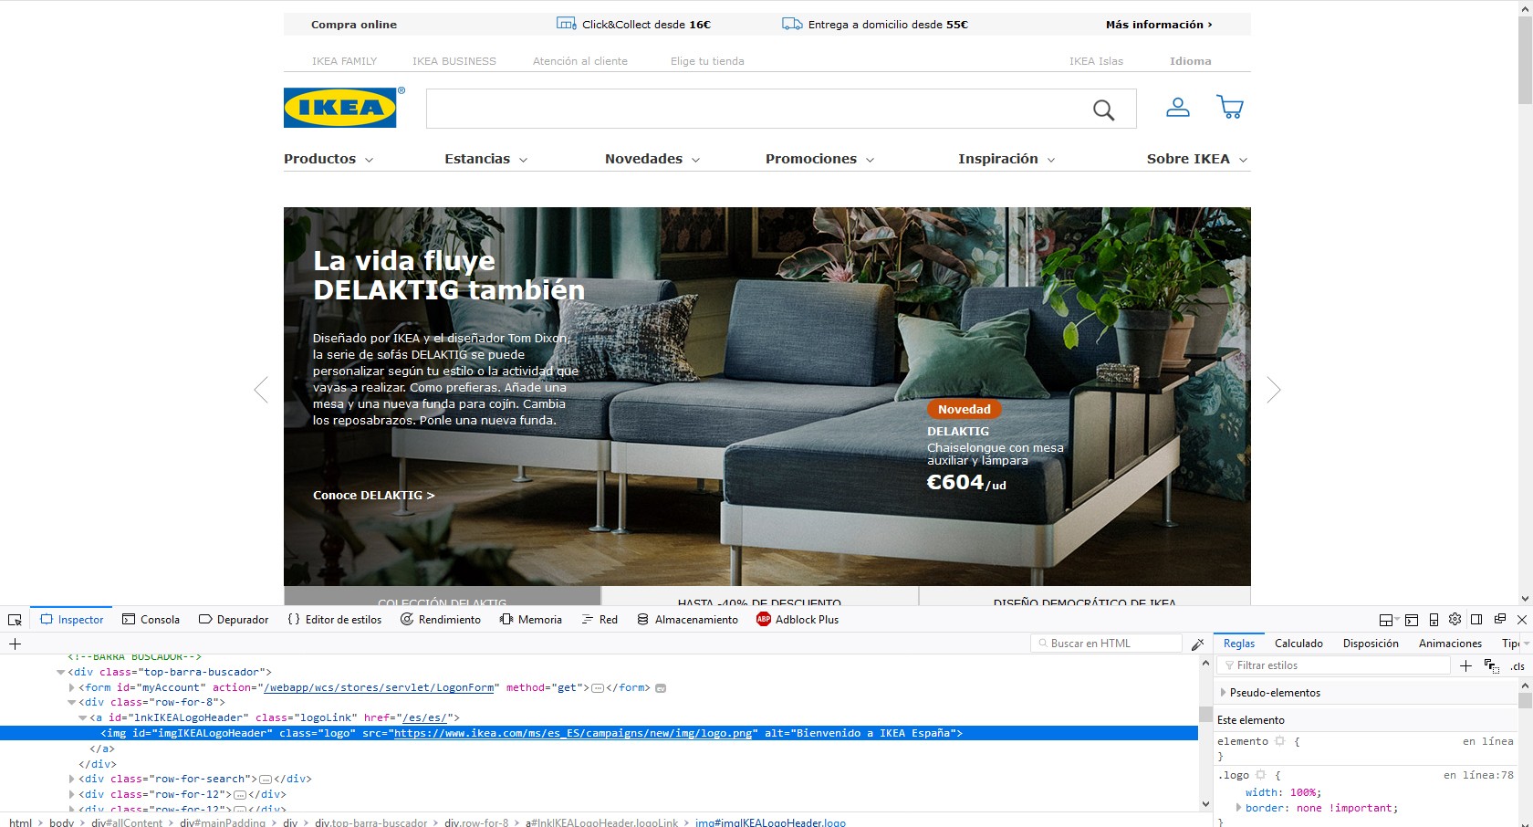Viewport: 1533px width, 827px height.
Task: Close the developer tools panel
Action: pyautogui.click(x=1521, y=620)
